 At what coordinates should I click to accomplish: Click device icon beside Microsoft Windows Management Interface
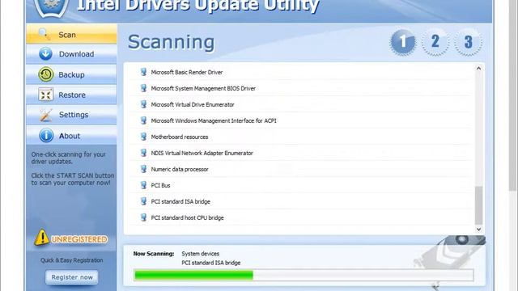coord(143,120)
